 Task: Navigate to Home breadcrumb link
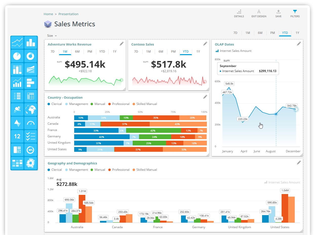pyautogui.click(x=48, y=14)
